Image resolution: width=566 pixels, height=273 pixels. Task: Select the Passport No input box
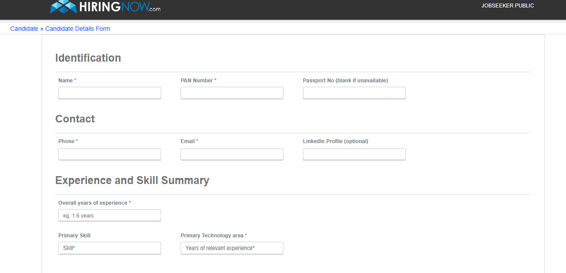[x=354, y=93]
